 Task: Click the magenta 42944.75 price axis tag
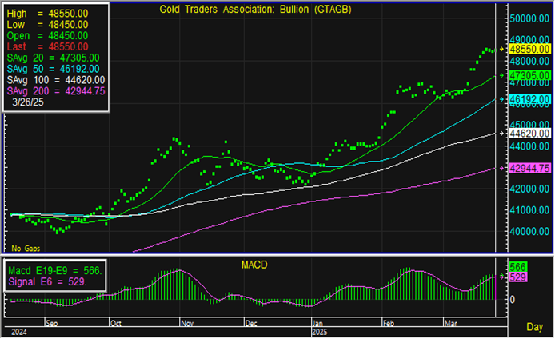click(529, 168)
